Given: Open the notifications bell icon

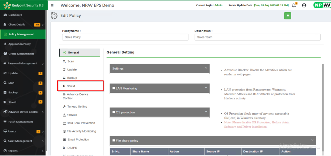Looking at the screenshot, I should [294, 5].
